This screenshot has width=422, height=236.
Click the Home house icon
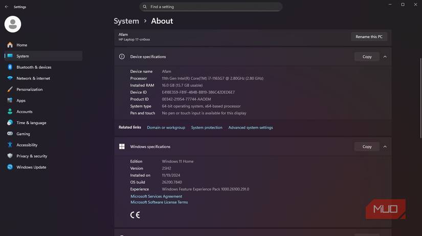pos(10,45)
